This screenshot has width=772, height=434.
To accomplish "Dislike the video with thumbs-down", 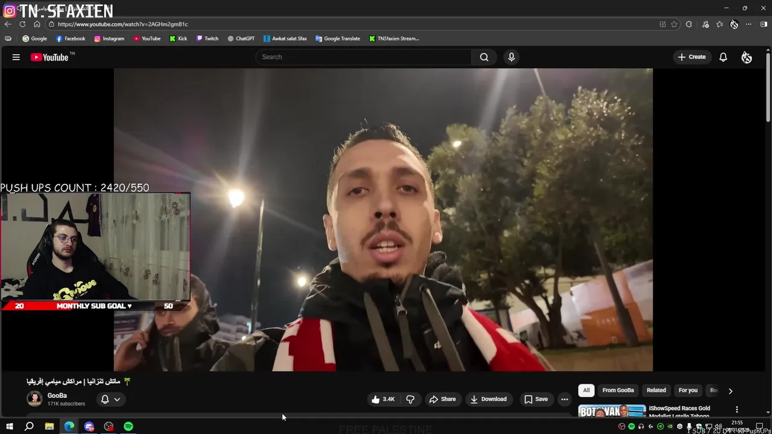I will click(x=410, y=399).
